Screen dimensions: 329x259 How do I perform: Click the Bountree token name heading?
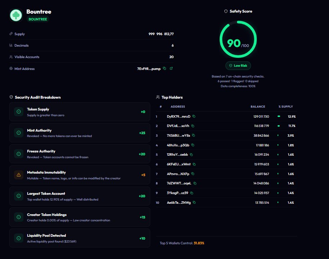(x=39, y=12)
